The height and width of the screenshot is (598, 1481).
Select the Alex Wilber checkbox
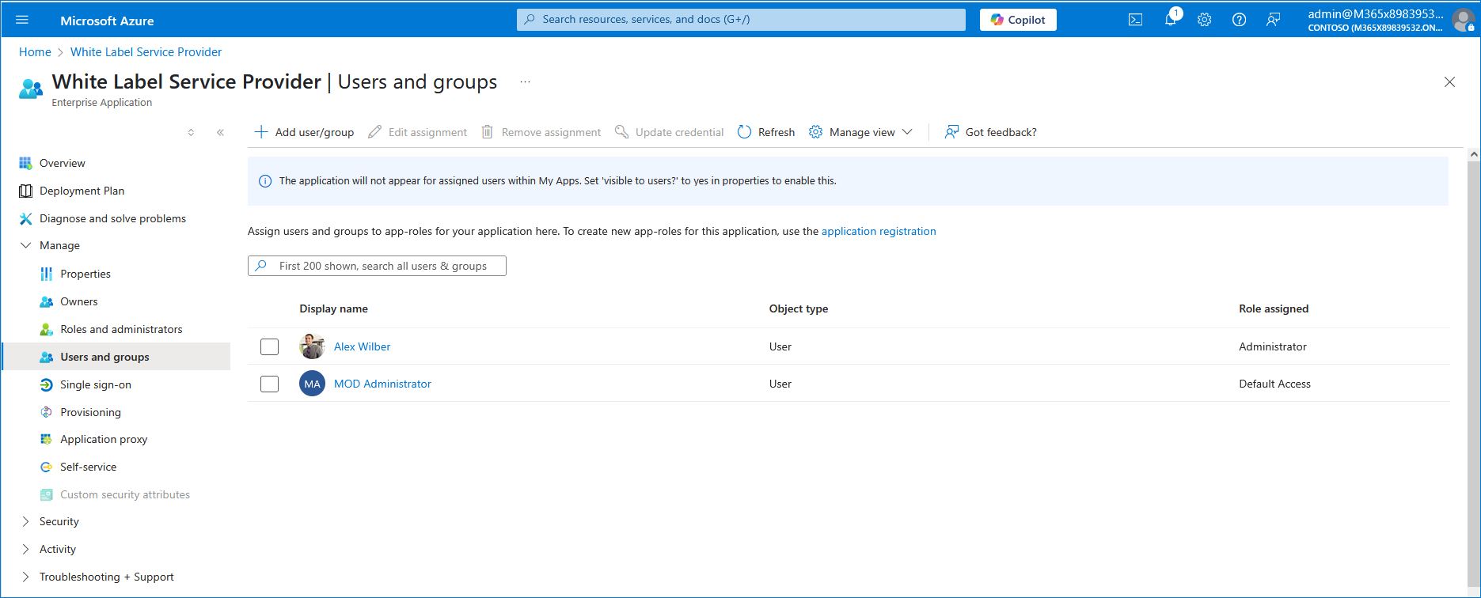[x=270, y=346]
